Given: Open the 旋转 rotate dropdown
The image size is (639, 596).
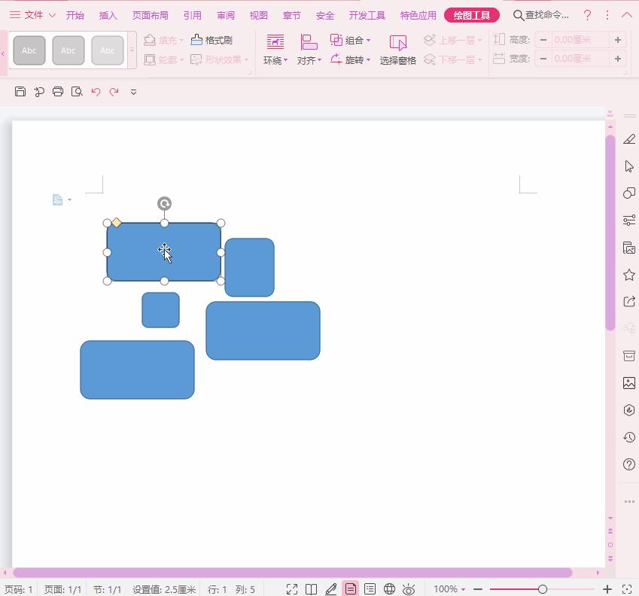Looking at the screenshot, I should point(354,59).
